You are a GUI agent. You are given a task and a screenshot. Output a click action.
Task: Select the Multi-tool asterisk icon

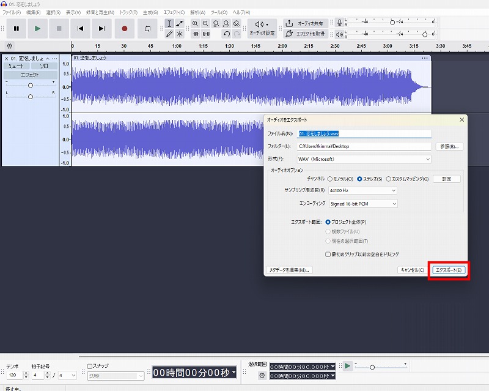(x=180, y=34)
